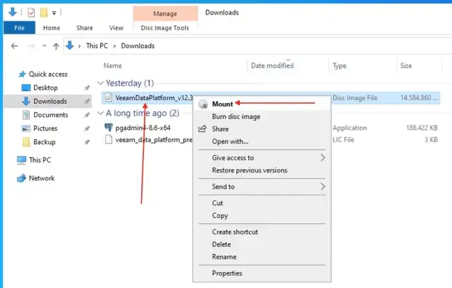452x288 pixels.
Task: Open the Disc Image Tools tab
Action: 165,28
